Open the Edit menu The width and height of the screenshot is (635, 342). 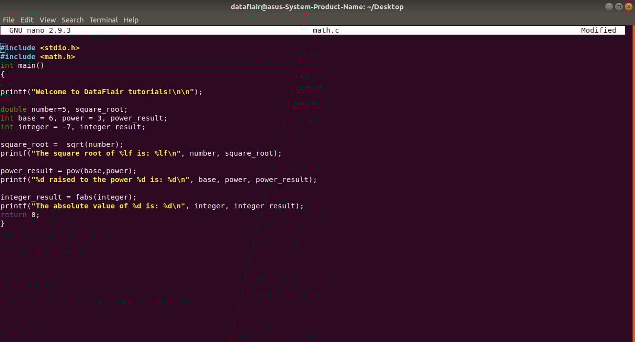(x=27, y=20)
